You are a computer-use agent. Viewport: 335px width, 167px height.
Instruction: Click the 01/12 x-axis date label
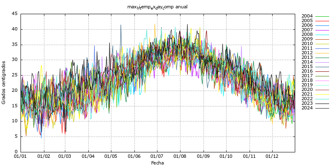click(272, 157)
